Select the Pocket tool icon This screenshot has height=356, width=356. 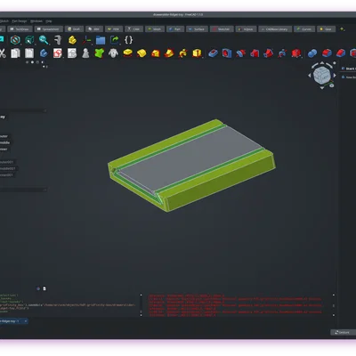(213, 53)
